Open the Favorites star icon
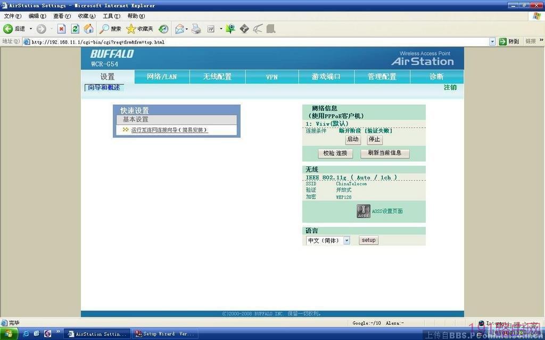This screenshot has width=545, height=340. (x=131, y=29)
